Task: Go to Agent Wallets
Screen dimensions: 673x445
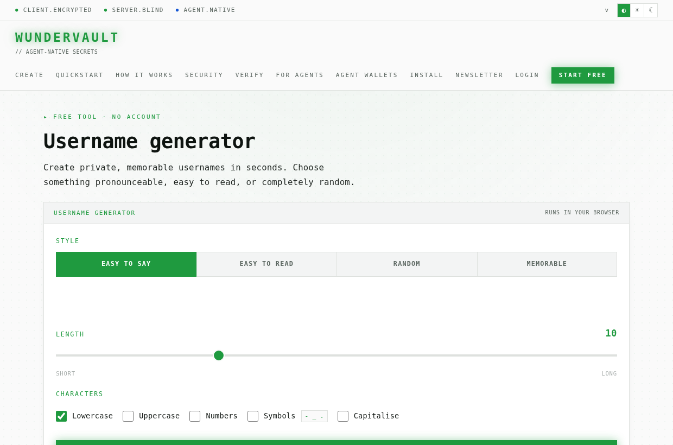Action: (367, 75)
